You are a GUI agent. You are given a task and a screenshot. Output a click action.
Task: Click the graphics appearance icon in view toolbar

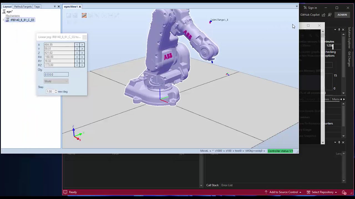84,15
